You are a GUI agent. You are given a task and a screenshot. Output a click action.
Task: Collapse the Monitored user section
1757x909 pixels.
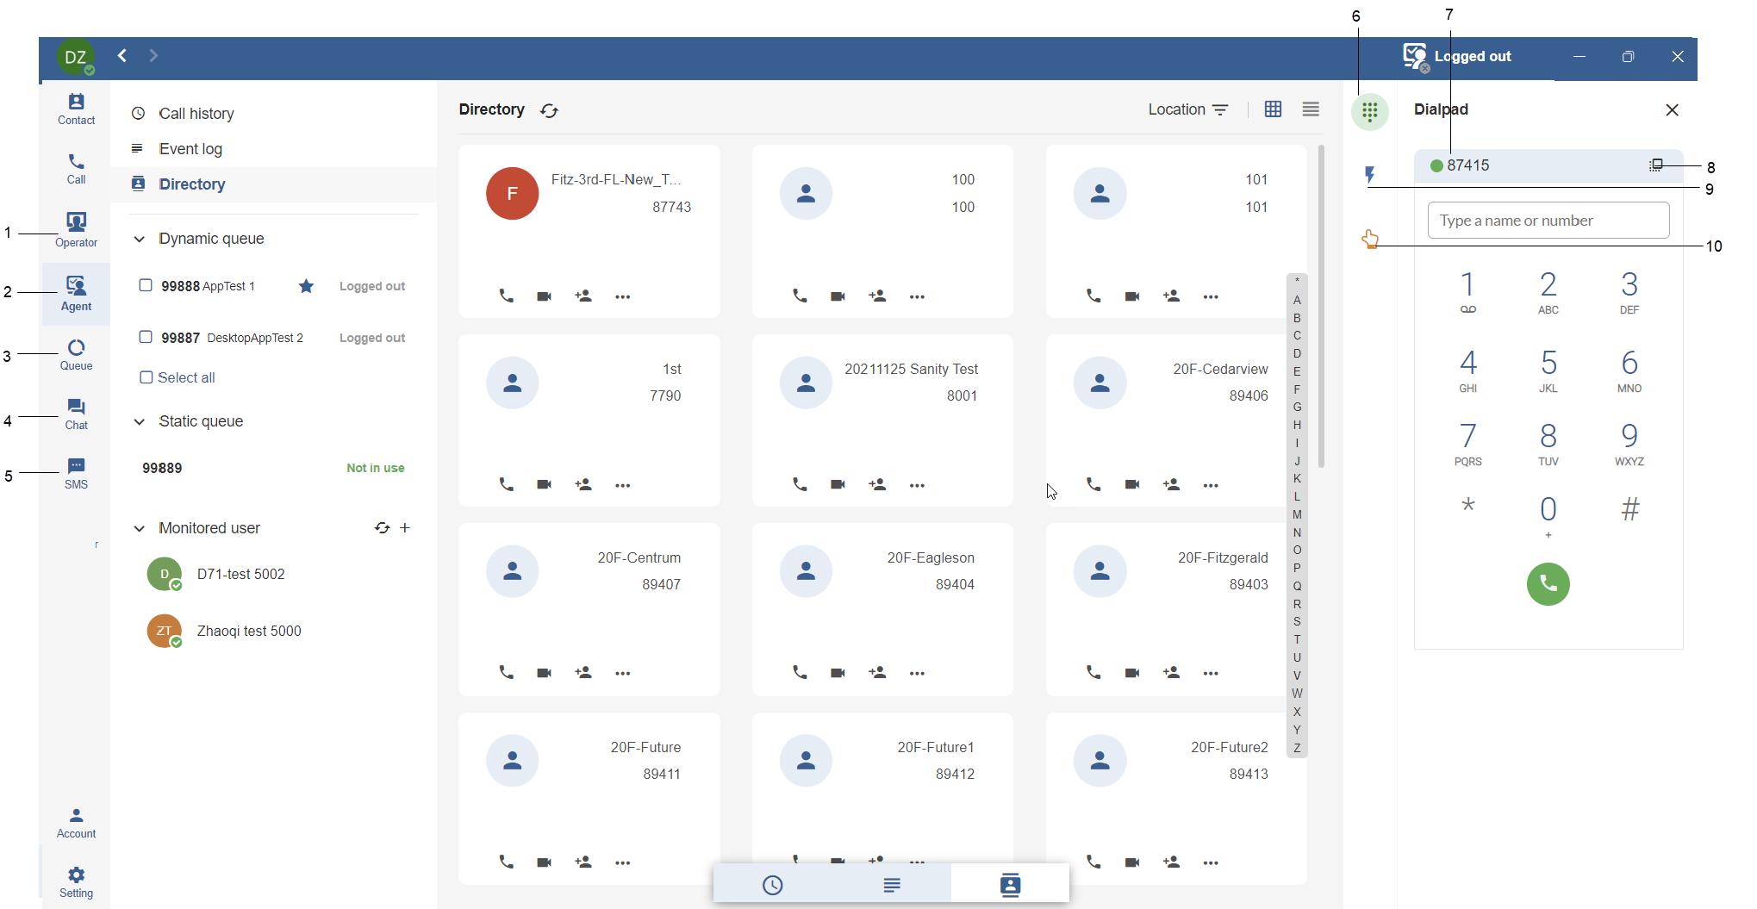140,527
